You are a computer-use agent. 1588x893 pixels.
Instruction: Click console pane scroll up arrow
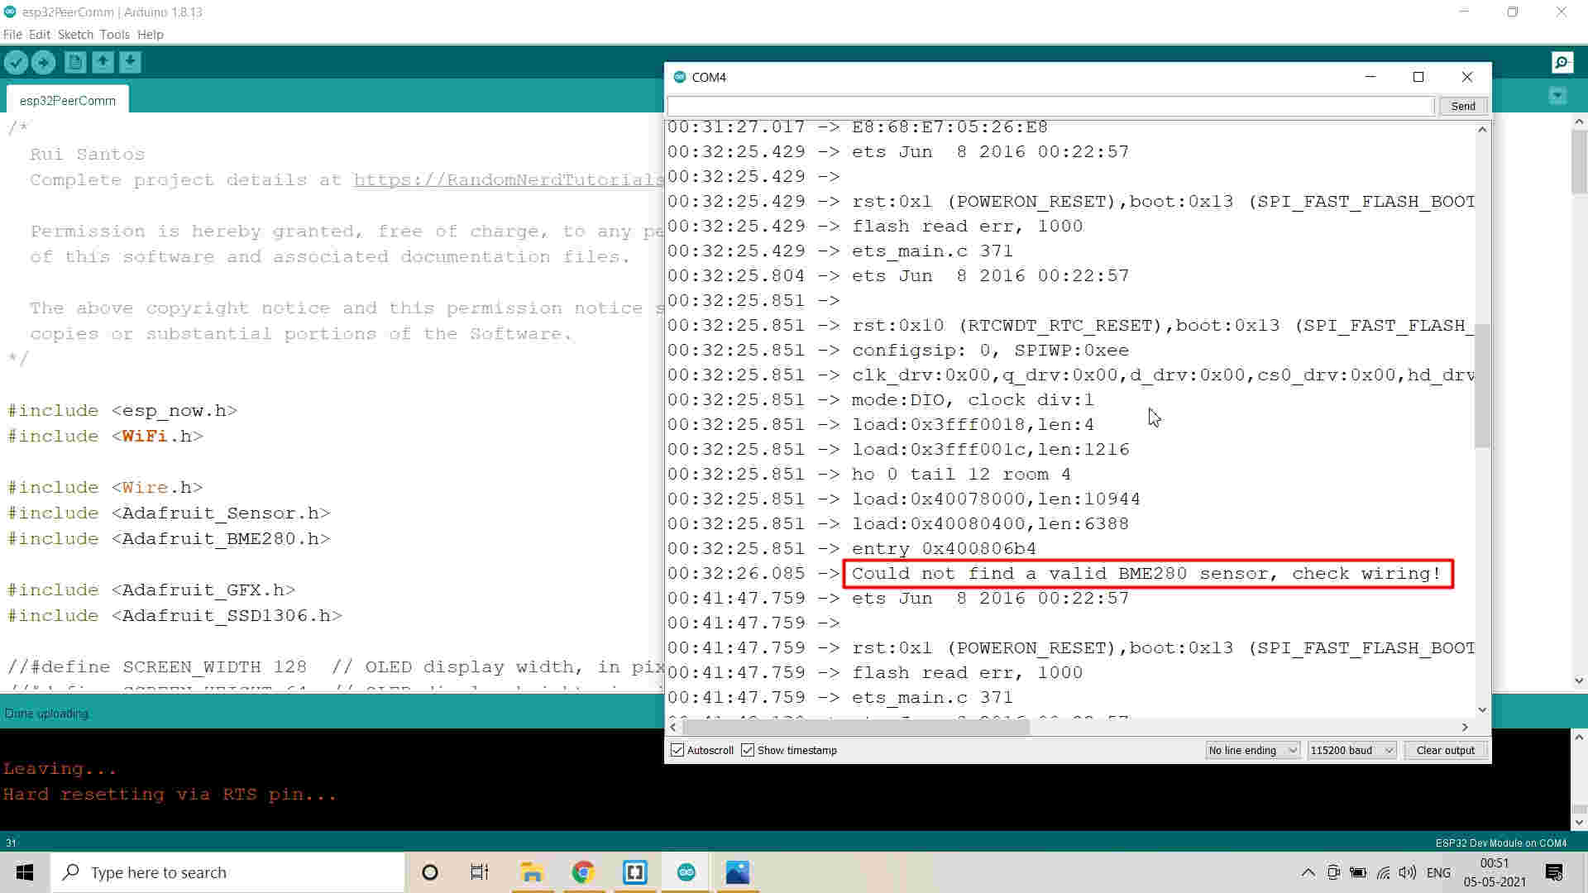click(1579, 737)
